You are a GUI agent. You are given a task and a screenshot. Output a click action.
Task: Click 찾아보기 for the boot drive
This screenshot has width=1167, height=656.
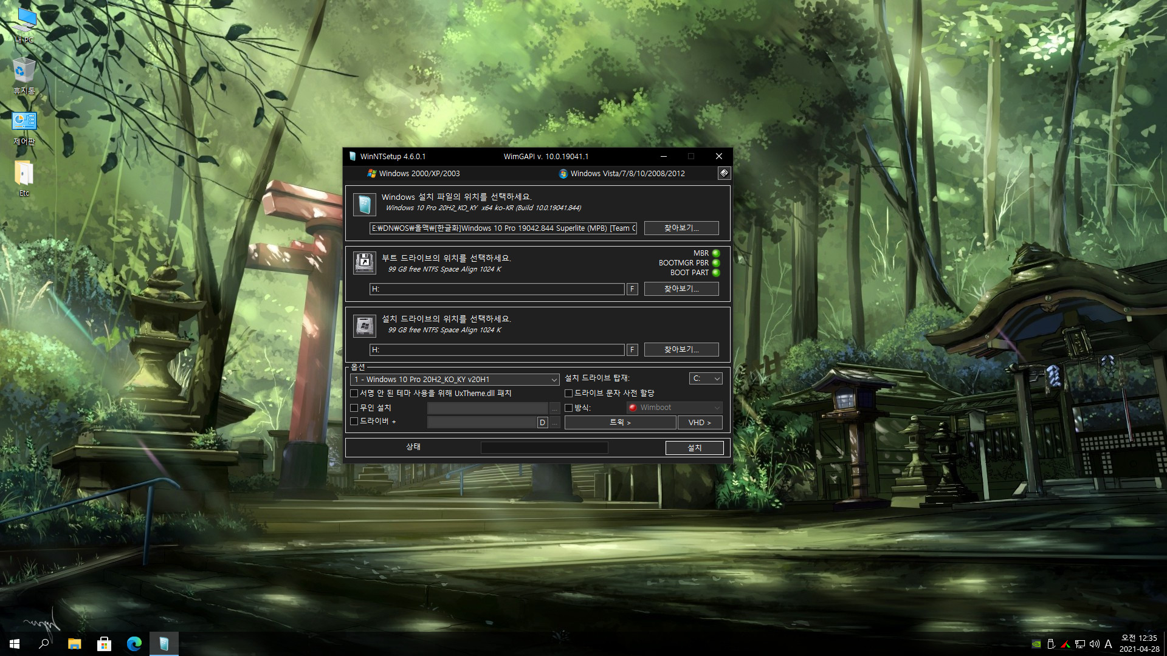[x=681, y=289]
